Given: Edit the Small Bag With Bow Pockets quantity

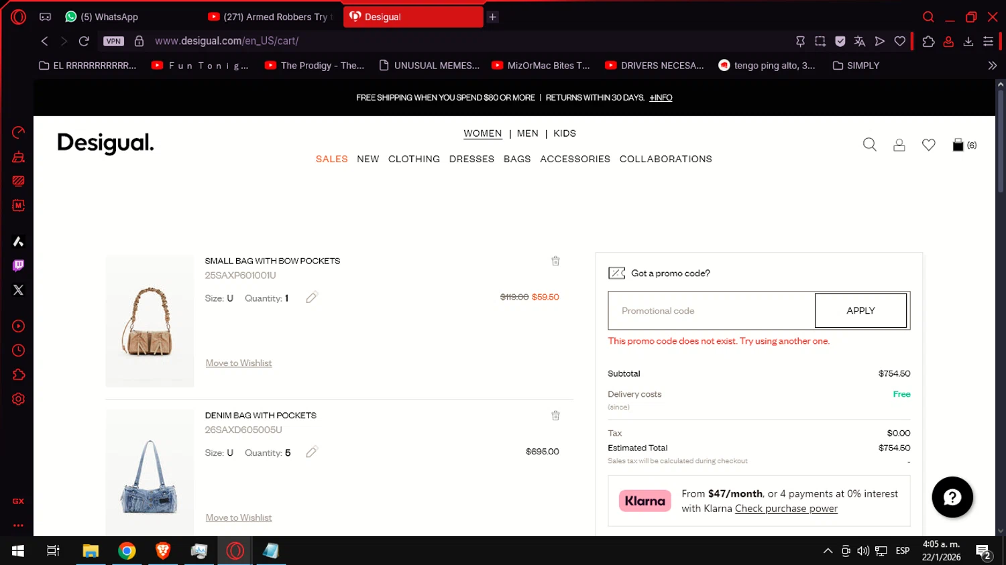Looking at the screenshot, I should (311, 298).
